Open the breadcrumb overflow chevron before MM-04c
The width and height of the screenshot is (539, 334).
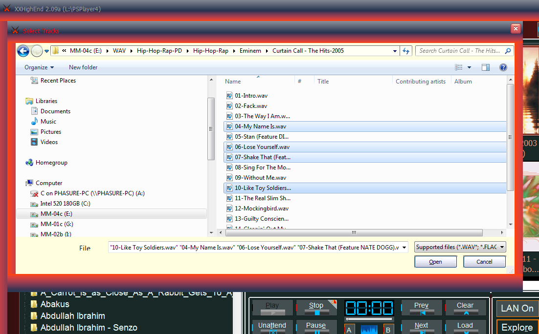pyautogui.click(x=64, y=50)
